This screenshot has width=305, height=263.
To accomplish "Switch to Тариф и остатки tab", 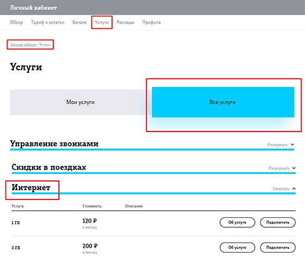I will 48,22.
